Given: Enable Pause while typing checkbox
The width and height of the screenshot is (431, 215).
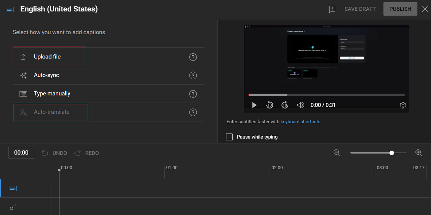Looking at the screenshot, I should (229, 137).
